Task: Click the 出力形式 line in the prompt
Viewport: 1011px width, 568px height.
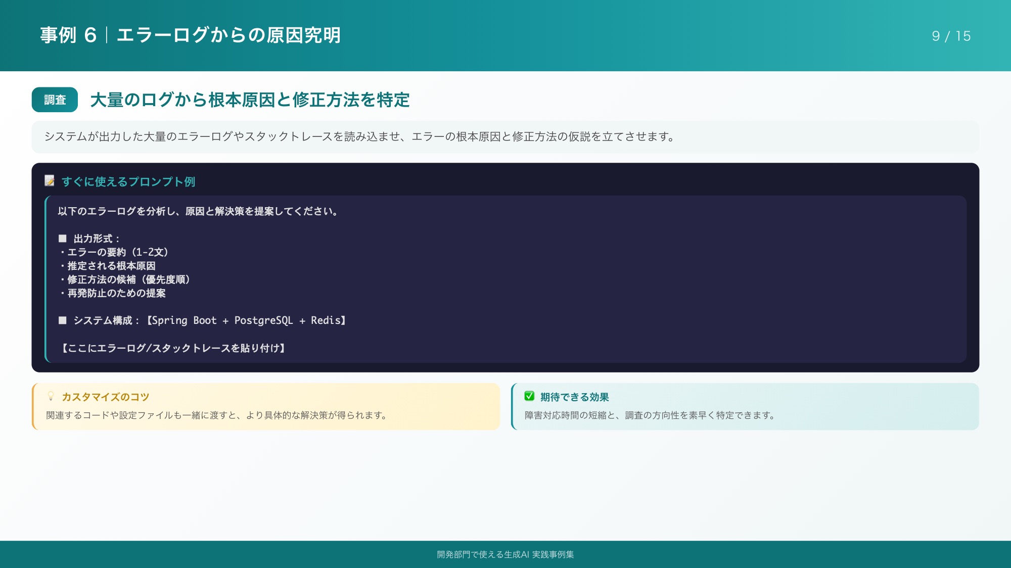Action: coord(89,239)
